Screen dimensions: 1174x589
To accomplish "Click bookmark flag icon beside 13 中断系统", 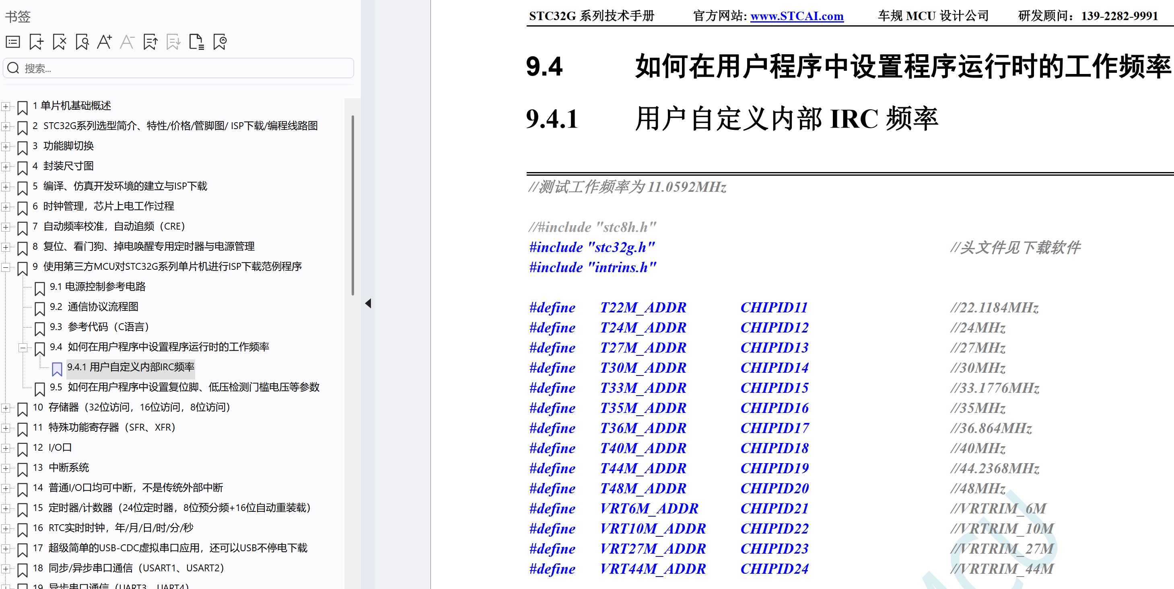I will click(x=23, y=470).
